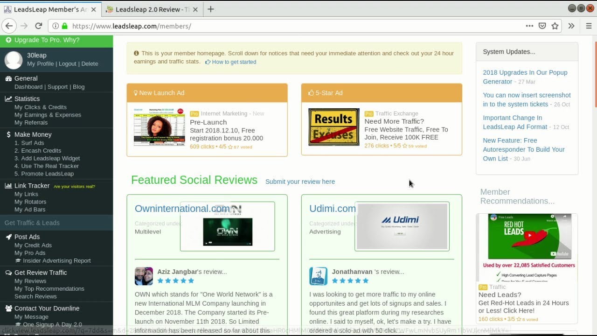Open 2018 Upgrades In Our Popup Generator update
This screenshot has width=597, height=336.
[525, 77]
